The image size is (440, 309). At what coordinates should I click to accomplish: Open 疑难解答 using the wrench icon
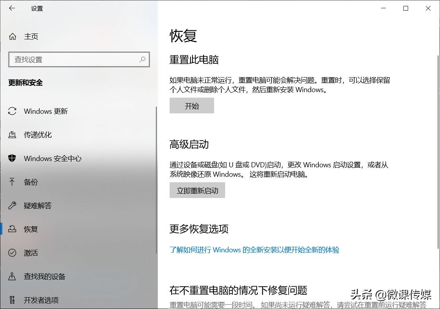coord(12,206)
